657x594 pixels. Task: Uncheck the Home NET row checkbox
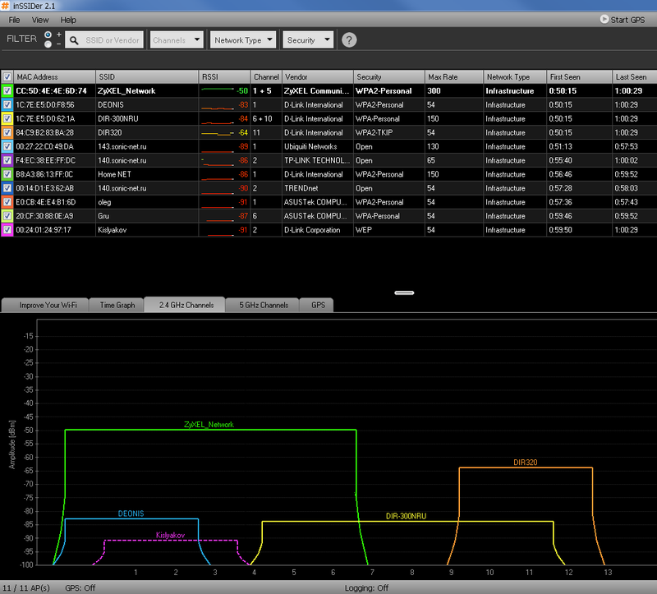7,174
